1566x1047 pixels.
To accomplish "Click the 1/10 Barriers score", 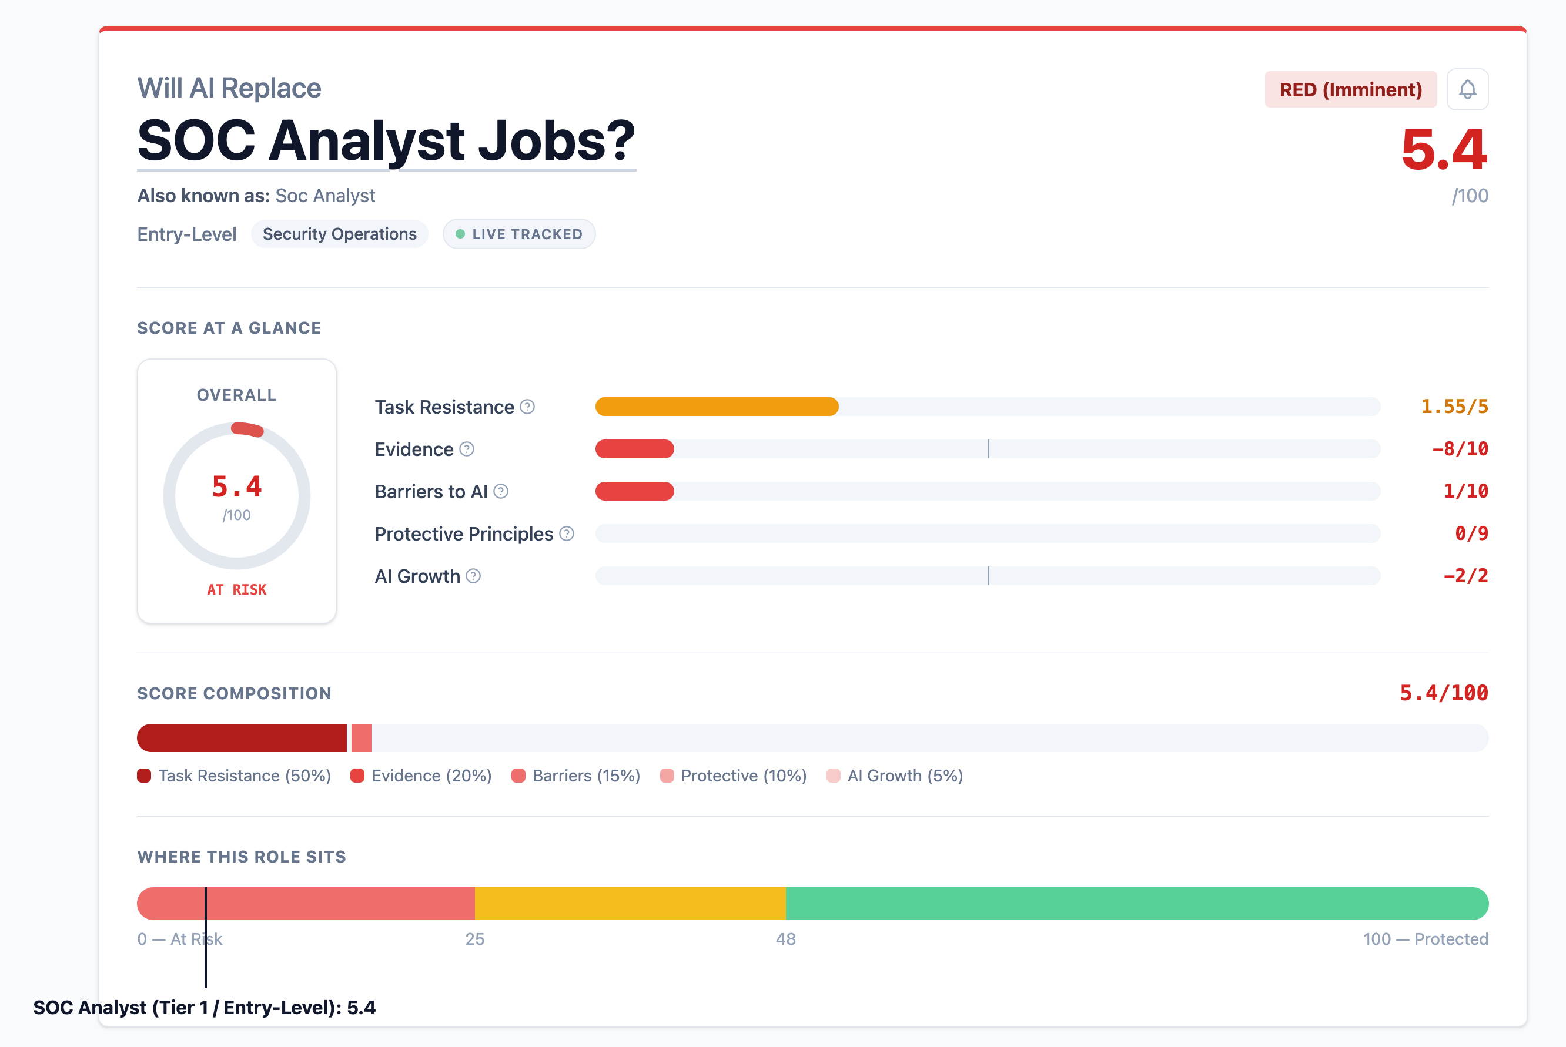I will pos(1466,491).
